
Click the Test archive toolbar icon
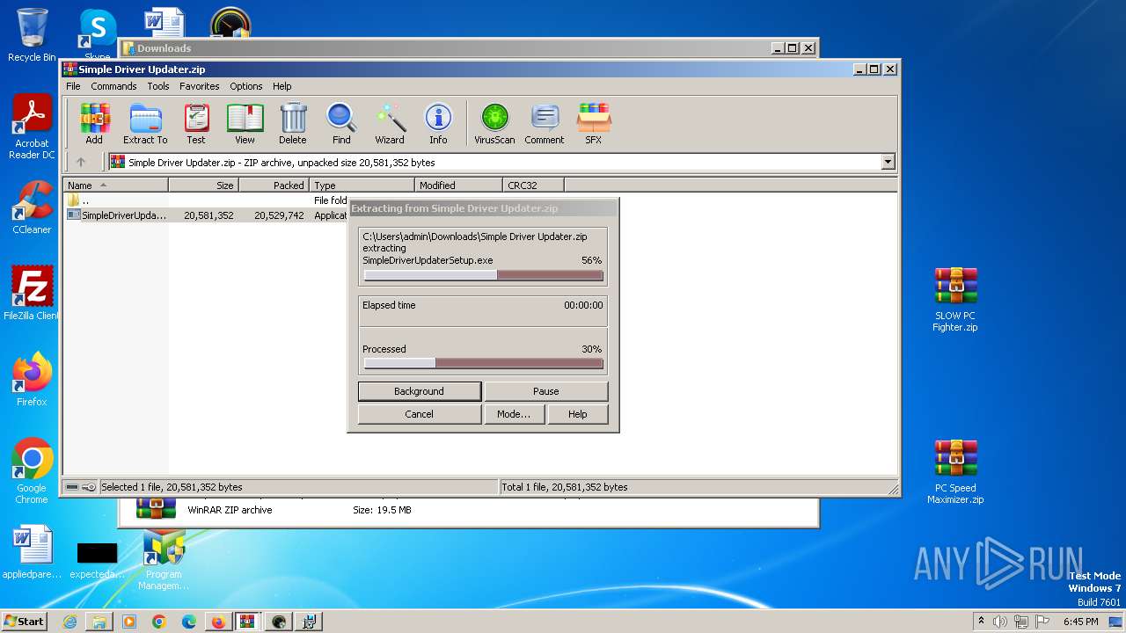pos(196,124)
